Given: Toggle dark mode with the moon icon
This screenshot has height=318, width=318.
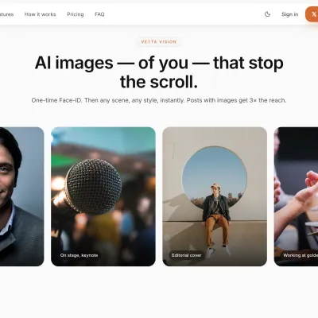Looking at the screenshot, I should pyautogui.click(x=267, y=14).
